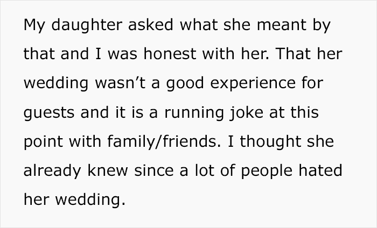This screenshot has width=377, height=228.
Task: Click the word "people"
Action: click(267, 171)
